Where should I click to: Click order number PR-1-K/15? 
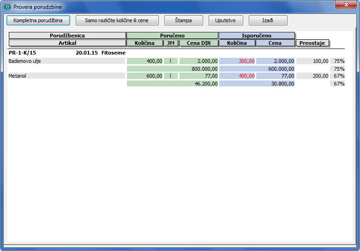(22, 53)
